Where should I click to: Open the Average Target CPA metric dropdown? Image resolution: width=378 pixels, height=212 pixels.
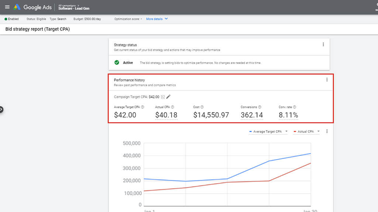(268, 131)
